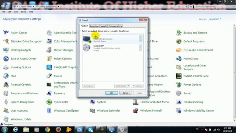Close the Sound dialog
236x133 pixels.
tap(143, 20)
